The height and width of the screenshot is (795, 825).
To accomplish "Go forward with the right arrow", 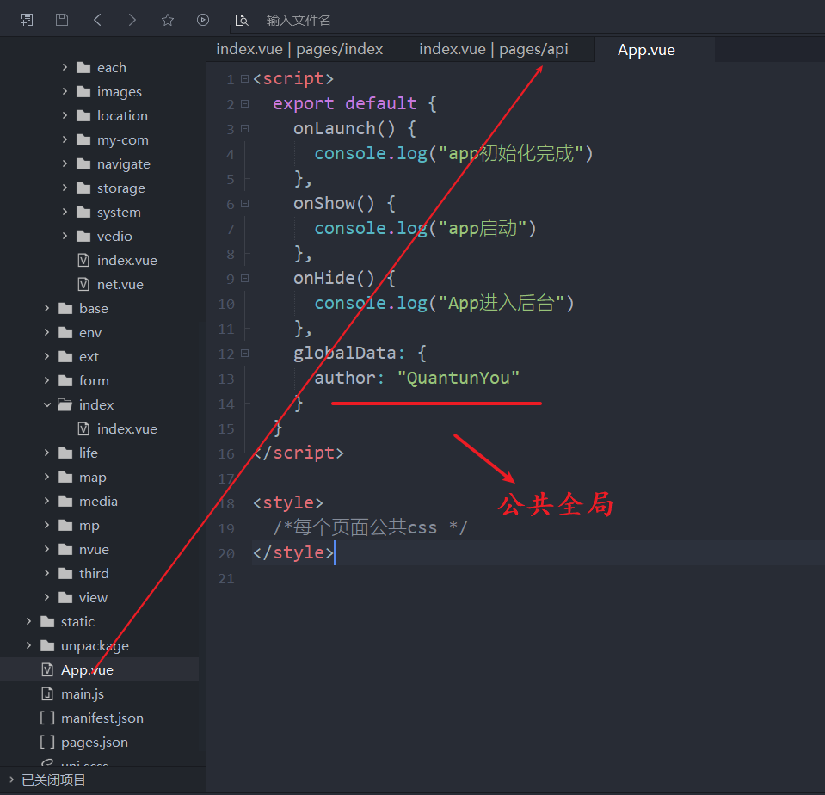I will [x=132, y=20].
